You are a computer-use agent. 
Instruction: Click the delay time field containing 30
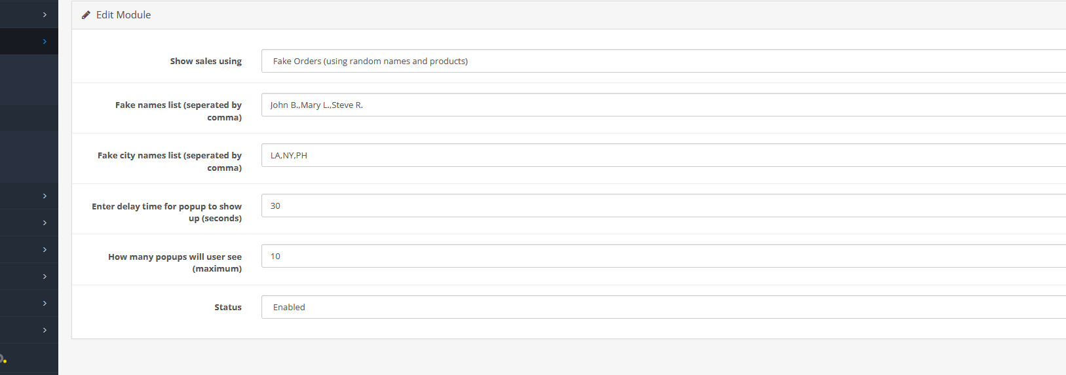[664, 205]
